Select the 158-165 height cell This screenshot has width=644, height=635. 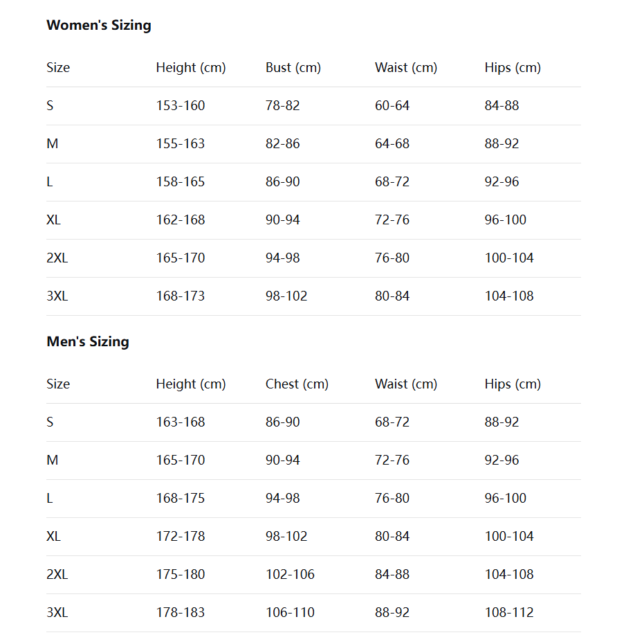[181, 182]
